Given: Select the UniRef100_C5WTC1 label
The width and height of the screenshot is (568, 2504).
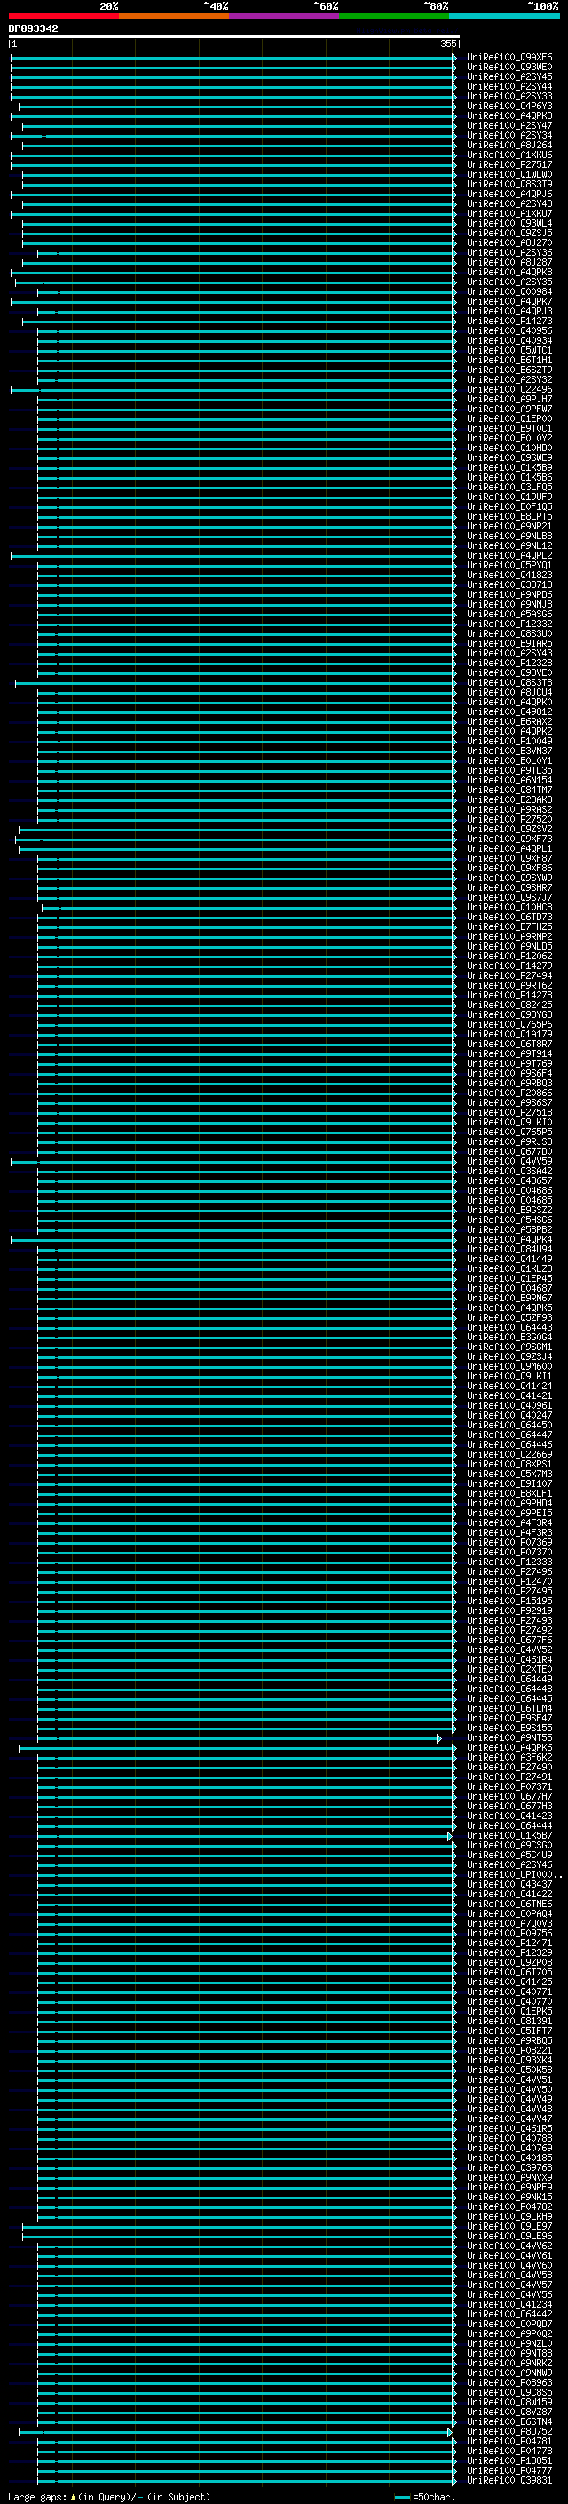Looking at the screenshot, I should pos(509,350).
